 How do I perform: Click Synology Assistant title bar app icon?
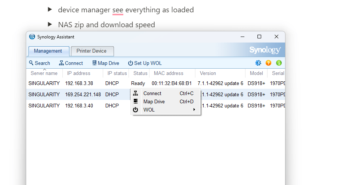pos(32,37)
